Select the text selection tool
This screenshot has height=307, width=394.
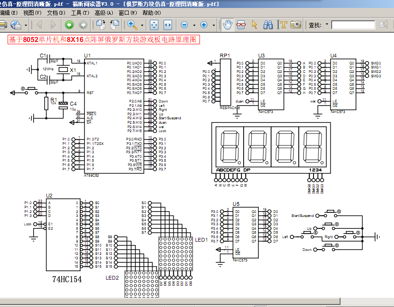tap(282, 25)
